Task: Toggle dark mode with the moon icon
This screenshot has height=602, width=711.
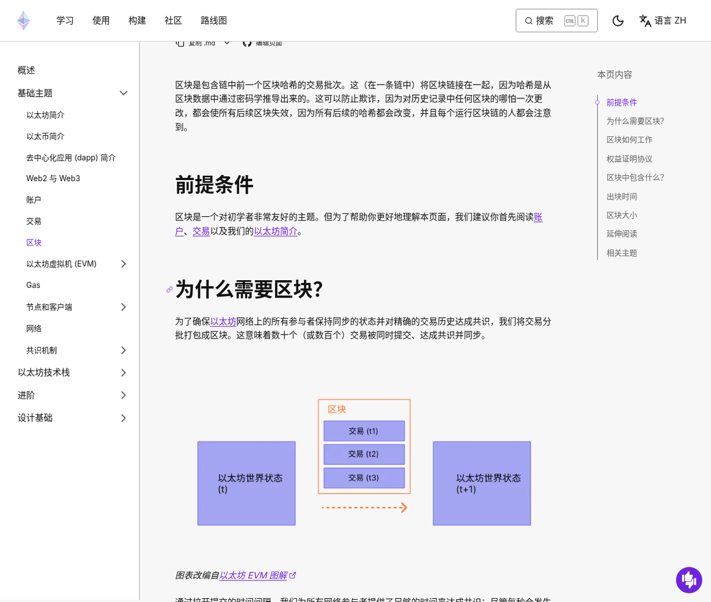Action: (x=618, y=21)
